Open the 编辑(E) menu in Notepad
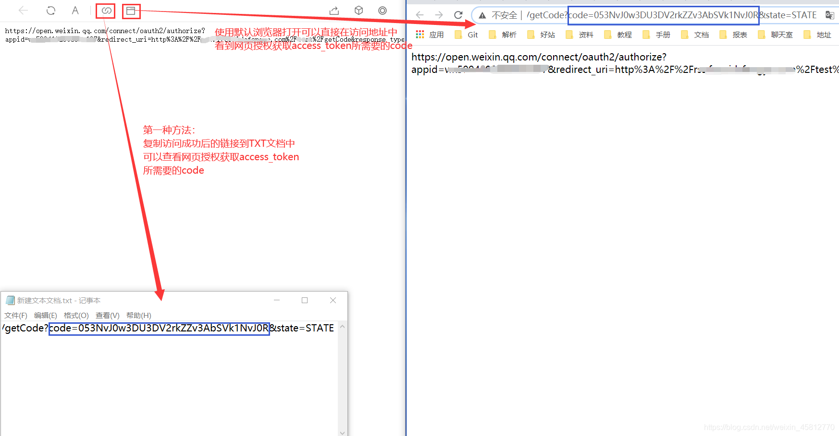This screenshot has height=436, width=839. pyautogui.click(x=46, y=315)
